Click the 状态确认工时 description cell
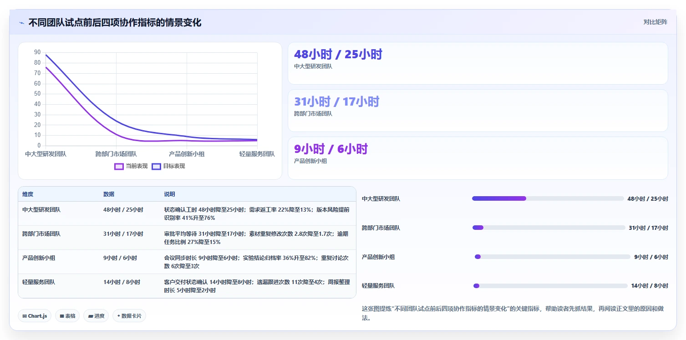686x340 pixels. (257, 214)
